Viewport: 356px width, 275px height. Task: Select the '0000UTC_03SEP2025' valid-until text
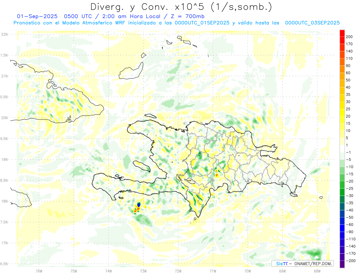pos(312,23)
